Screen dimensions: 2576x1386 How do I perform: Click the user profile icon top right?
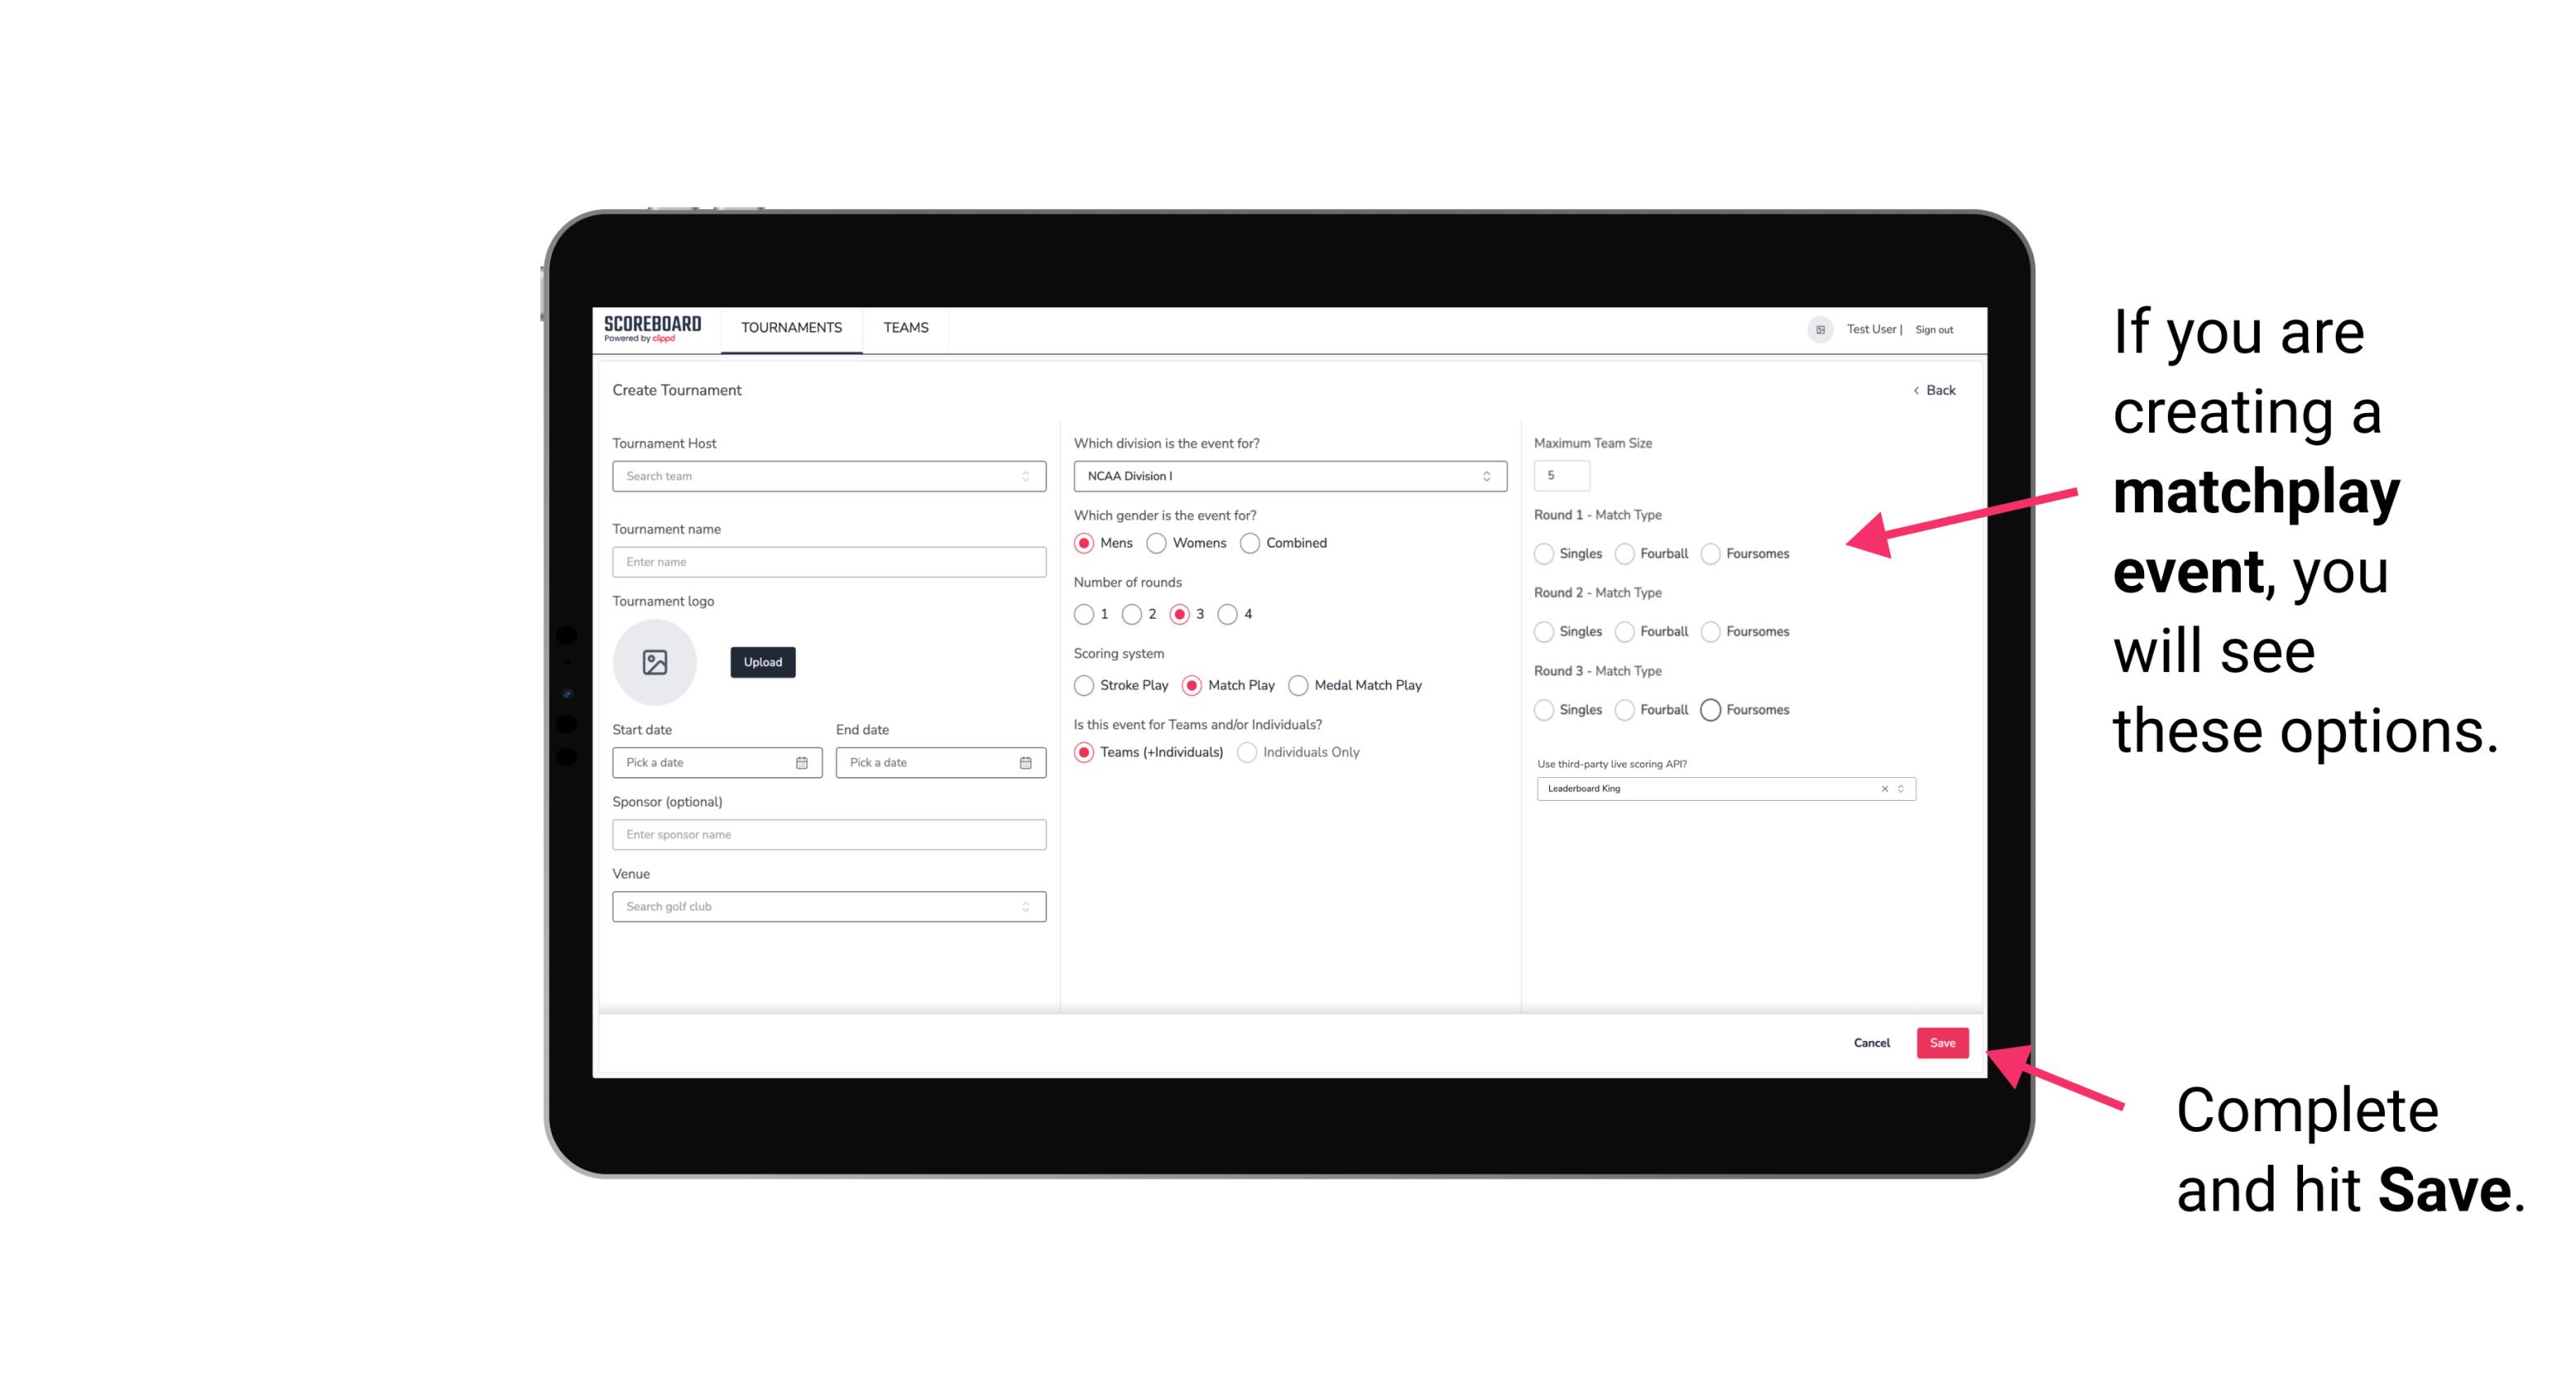(x=1819, y=329)
